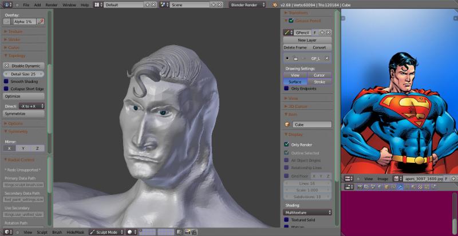The width and height of the screenshot is (458, 236).
Task: Click the screen layout browse icon
Action: [x=97, y=5]
